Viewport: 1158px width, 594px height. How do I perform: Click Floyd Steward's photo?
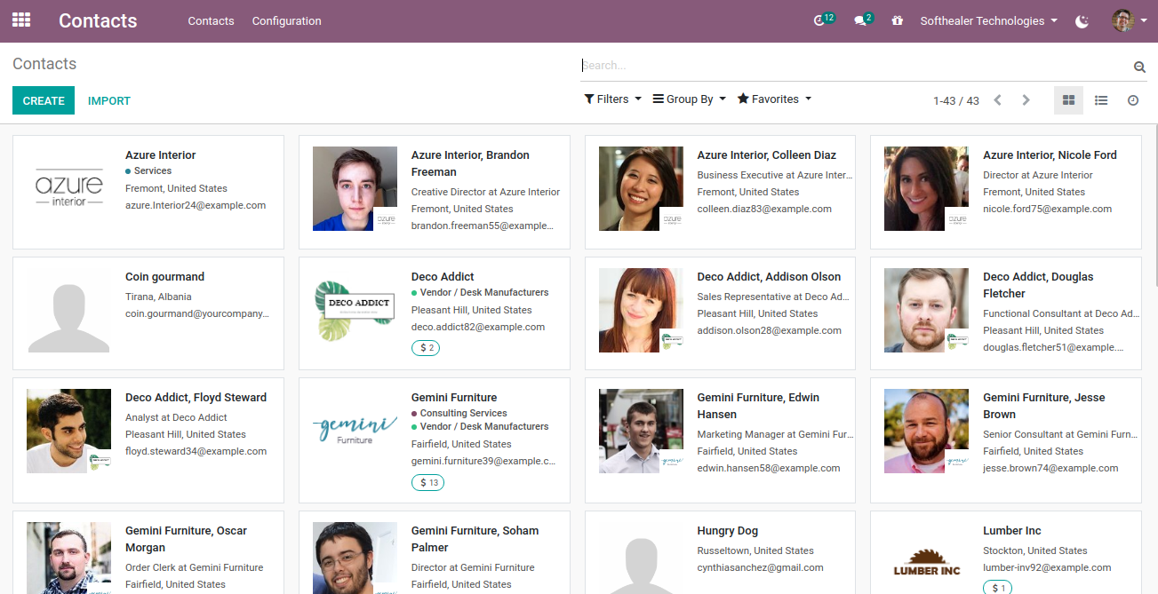click(68, 431)
